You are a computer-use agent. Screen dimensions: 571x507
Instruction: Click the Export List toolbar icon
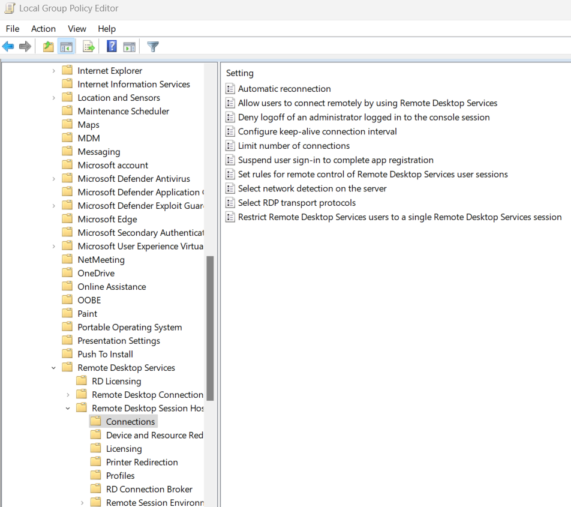pos(89,47)
